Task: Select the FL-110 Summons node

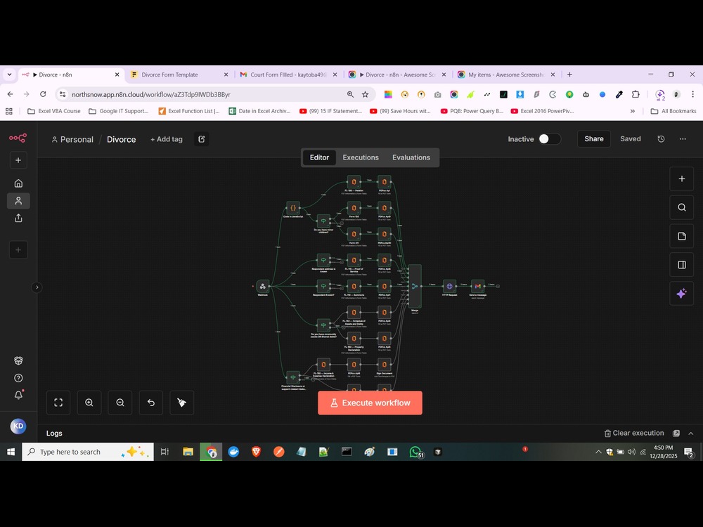Action: pos(354,286)
